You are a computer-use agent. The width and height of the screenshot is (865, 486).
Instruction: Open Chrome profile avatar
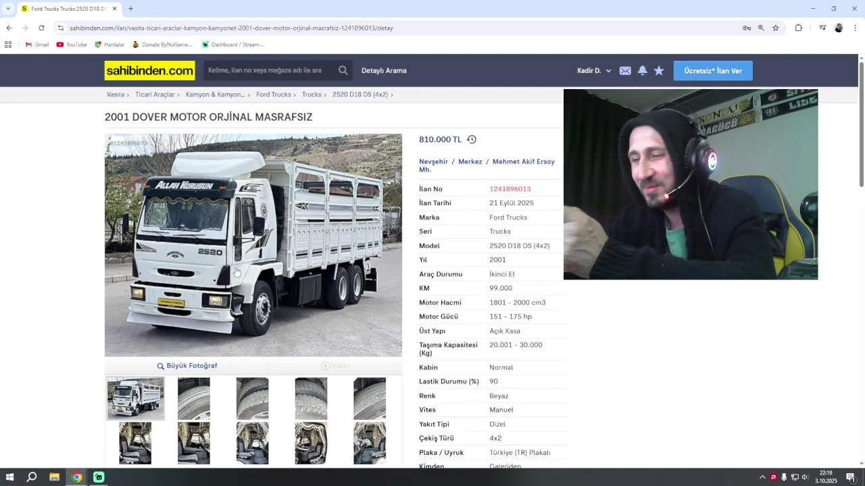tap(839, 28)
